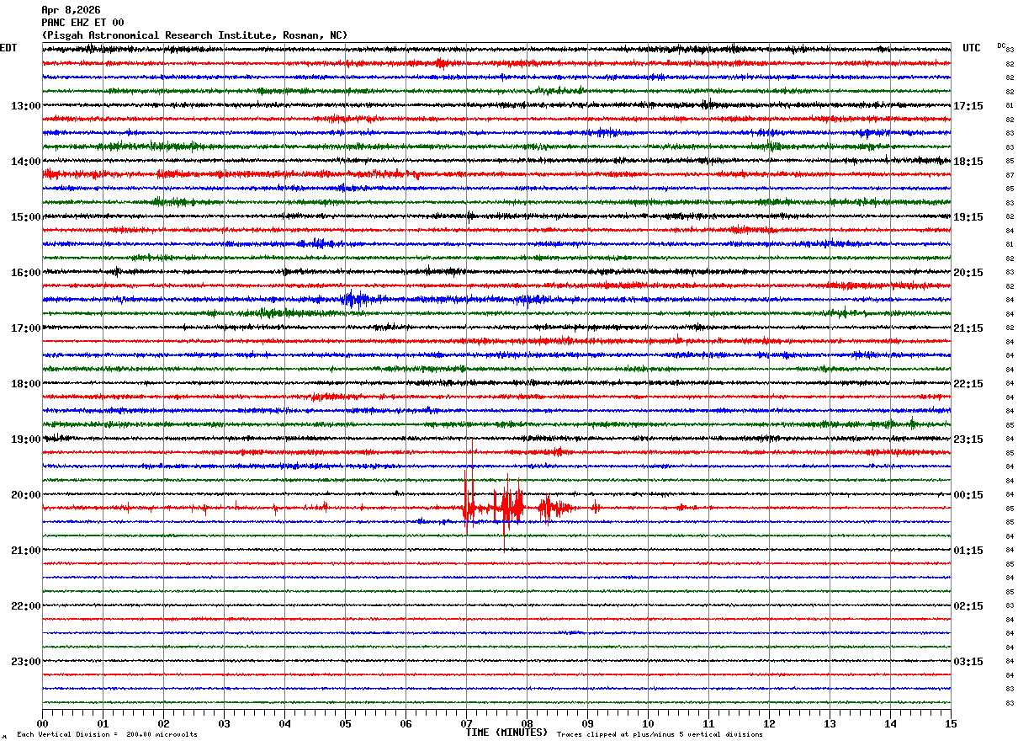Select the 20:00 EDT time label
The image size is (1018, 746).
[x=26, y=495]
